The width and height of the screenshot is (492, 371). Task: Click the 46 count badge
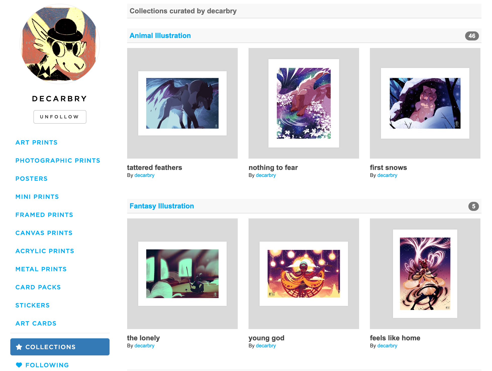(472, 36)
